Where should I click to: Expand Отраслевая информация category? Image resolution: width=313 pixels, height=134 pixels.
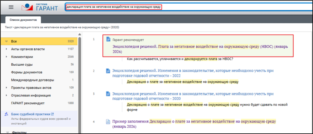coord(6,95)
